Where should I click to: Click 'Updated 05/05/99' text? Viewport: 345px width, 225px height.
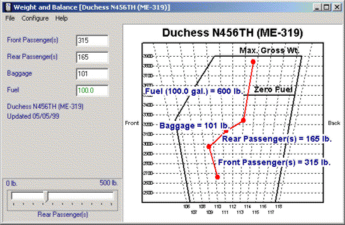(33, 117)
